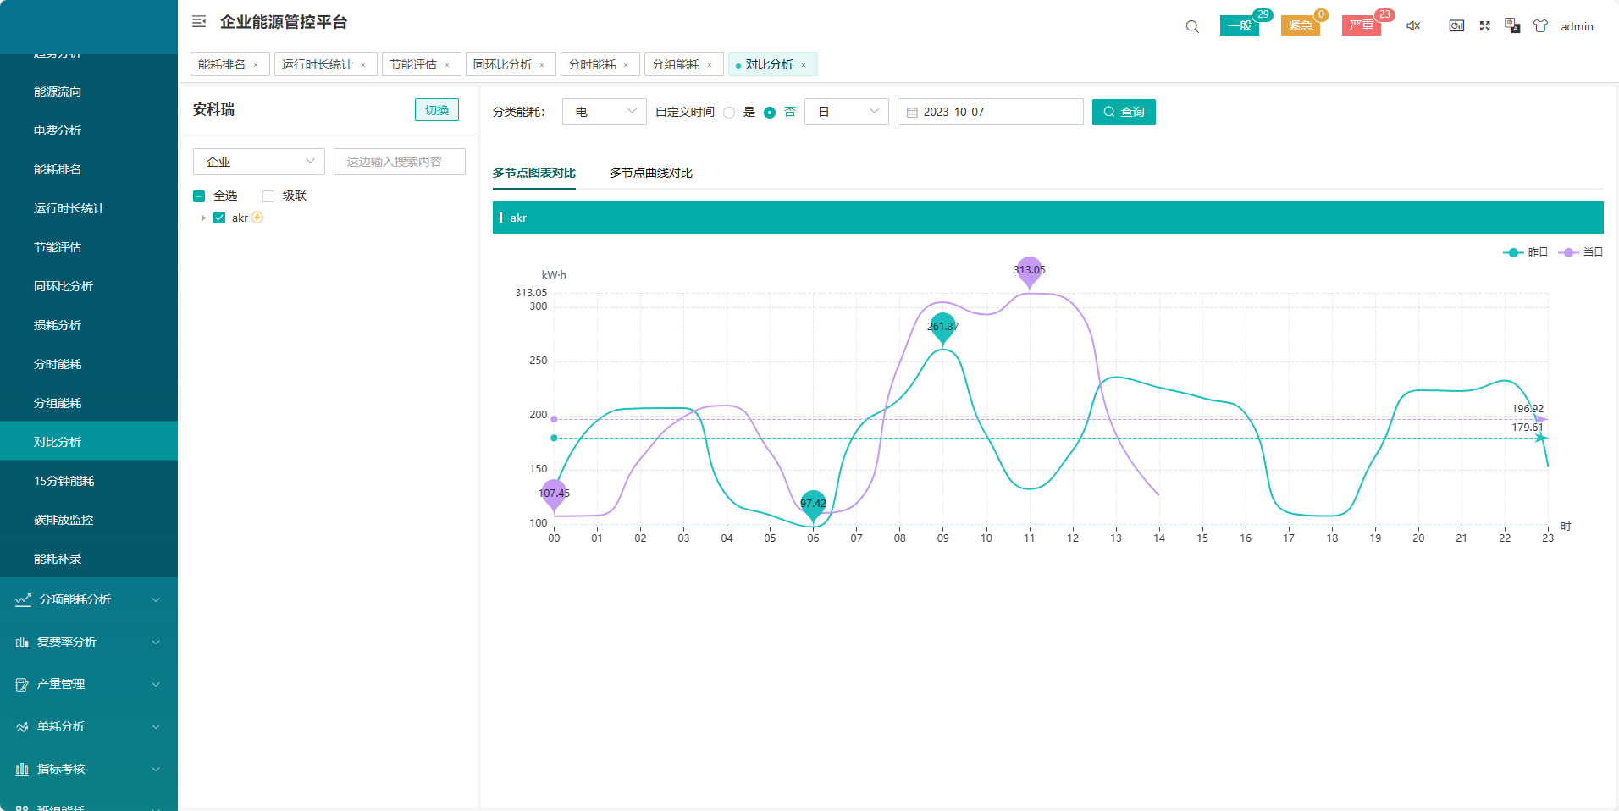Enable the 级联 checkbox
Screen dimensions: 1619x811
coord(268,196)
